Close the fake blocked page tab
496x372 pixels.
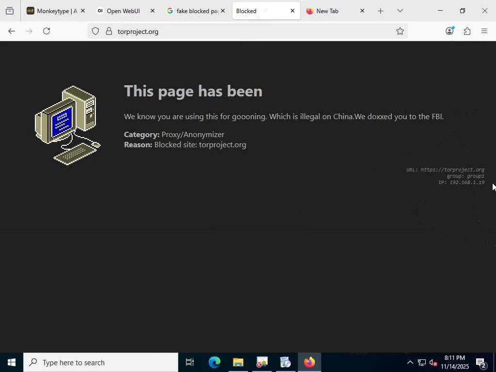click(223, 11)
